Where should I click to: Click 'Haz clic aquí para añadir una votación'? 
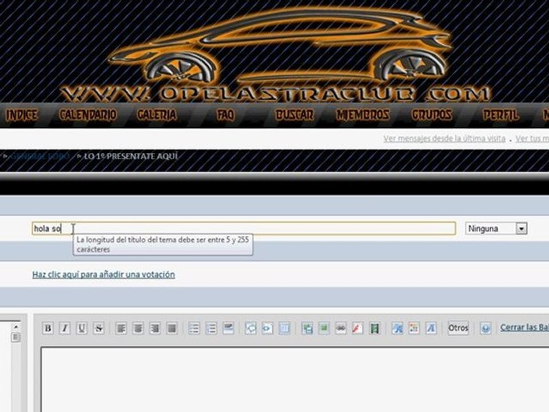click(x=104, y=274)
